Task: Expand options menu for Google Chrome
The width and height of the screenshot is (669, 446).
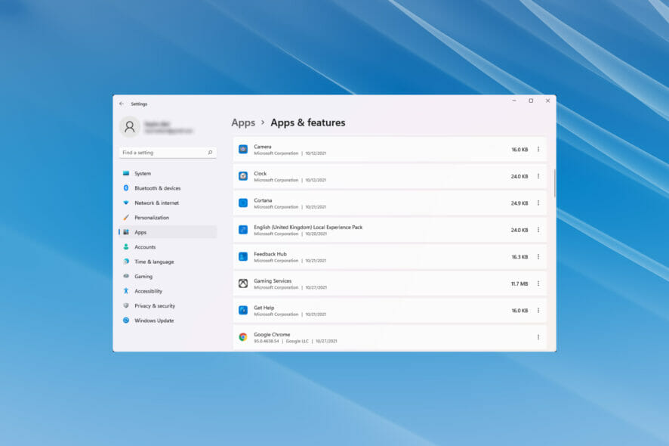Action: click(x=538, y=337)
